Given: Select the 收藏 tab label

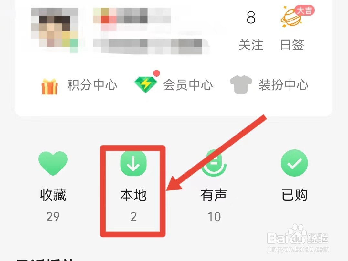Looking at the screenshot, I should tap(53, 195).
